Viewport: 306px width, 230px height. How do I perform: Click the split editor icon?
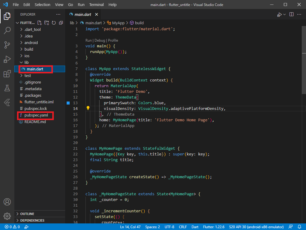(x=291, y=14)
